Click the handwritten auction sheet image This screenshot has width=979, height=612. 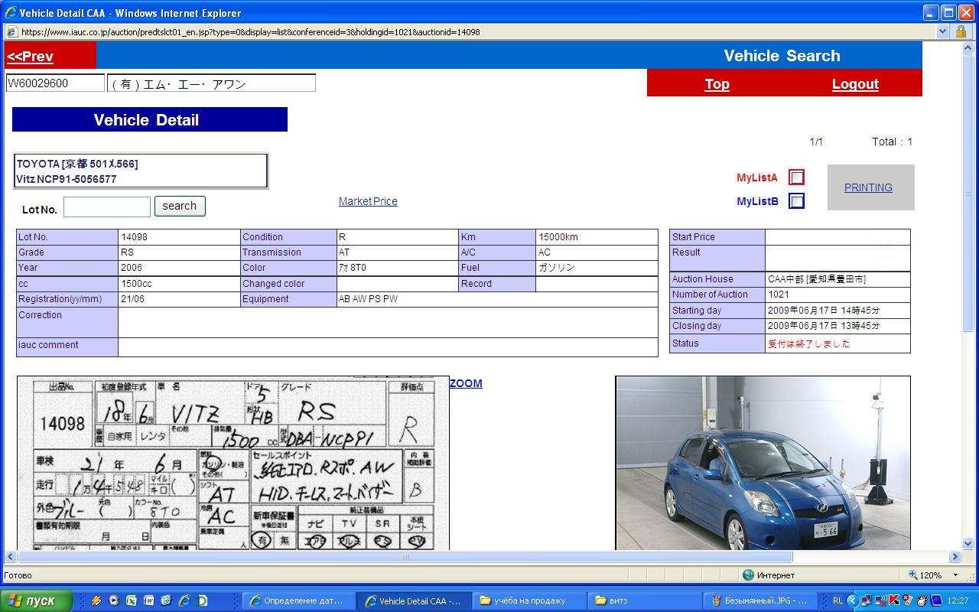tap(233, 463)
